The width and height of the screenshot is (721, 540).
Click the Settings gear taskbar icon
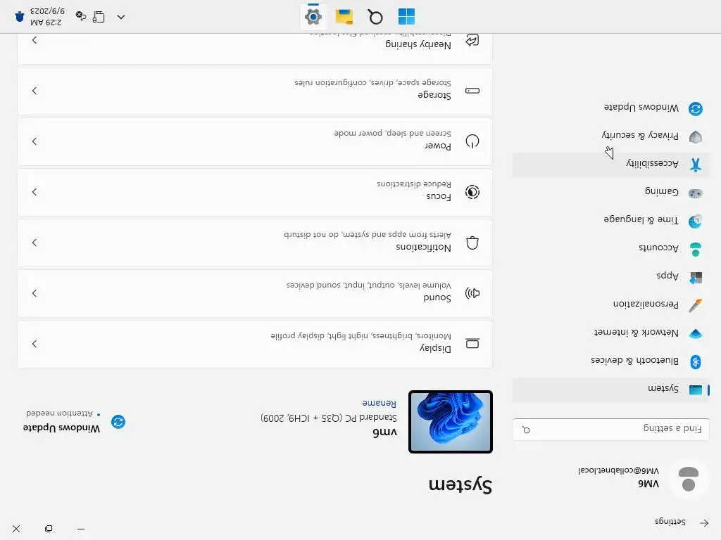tap(313, 17)
